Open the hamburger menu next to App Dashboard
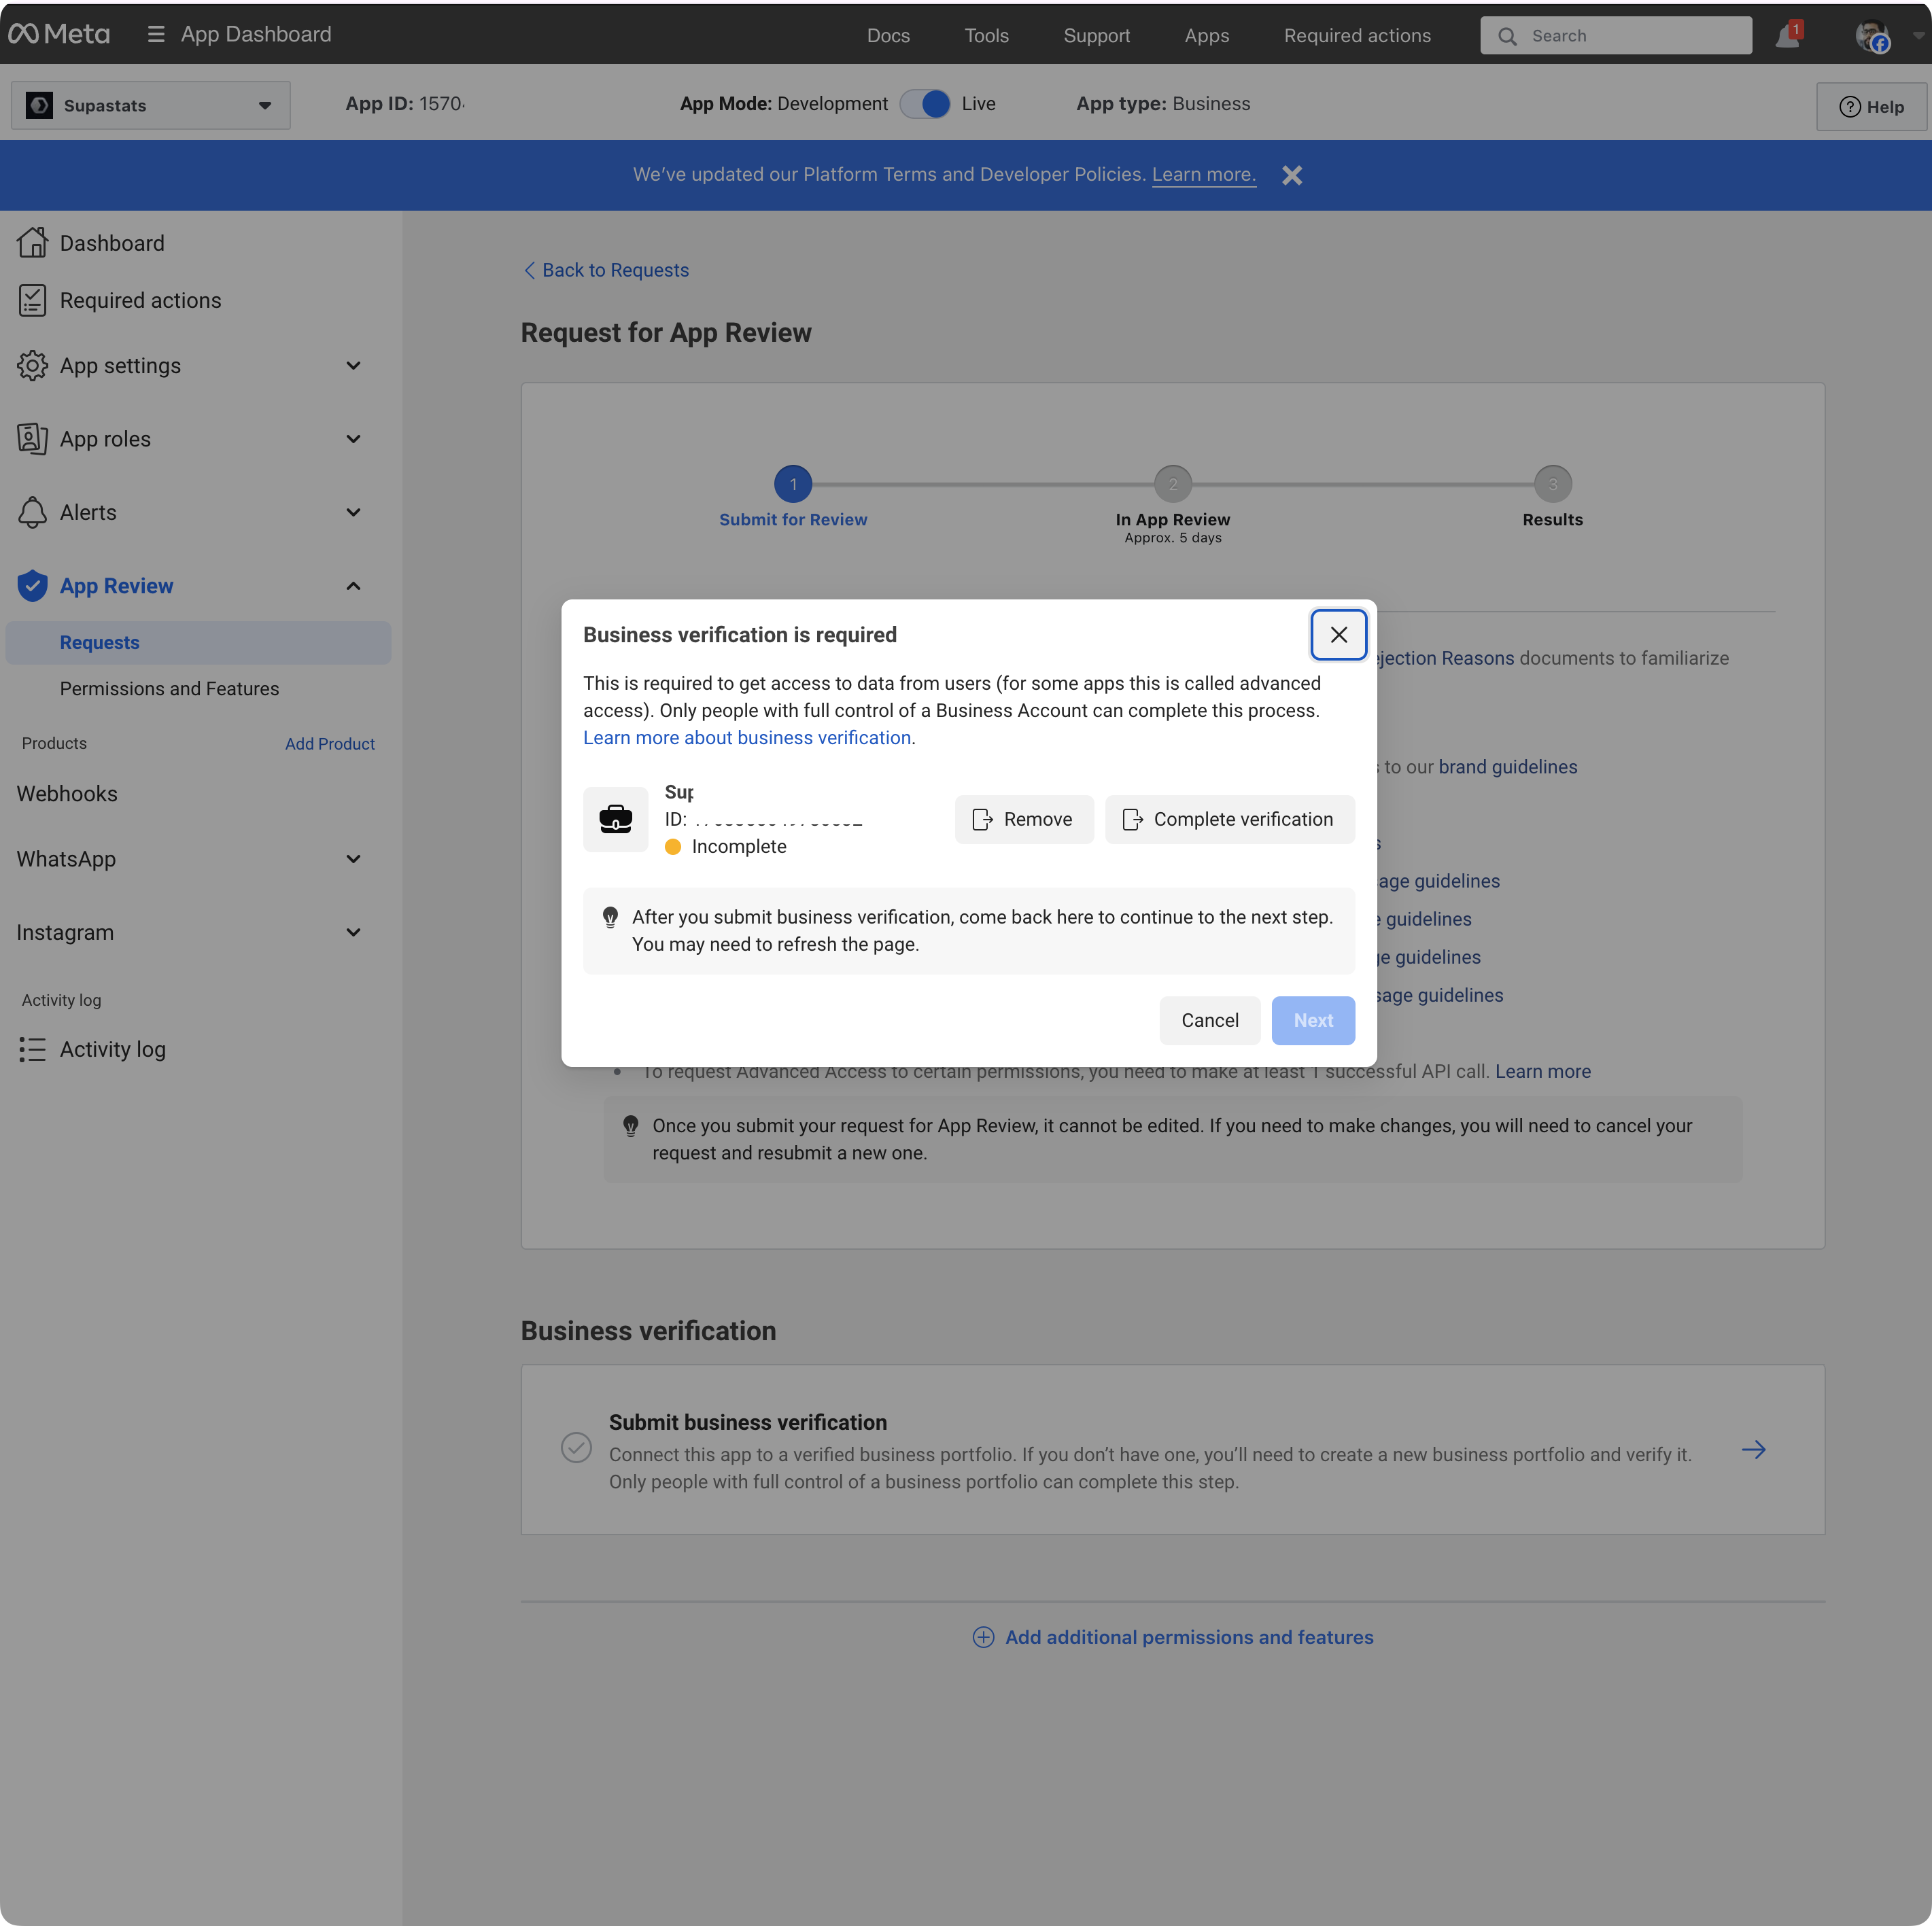This screenshot has height=1926, width=1932. pyautogui.click(x=156, y=34)
